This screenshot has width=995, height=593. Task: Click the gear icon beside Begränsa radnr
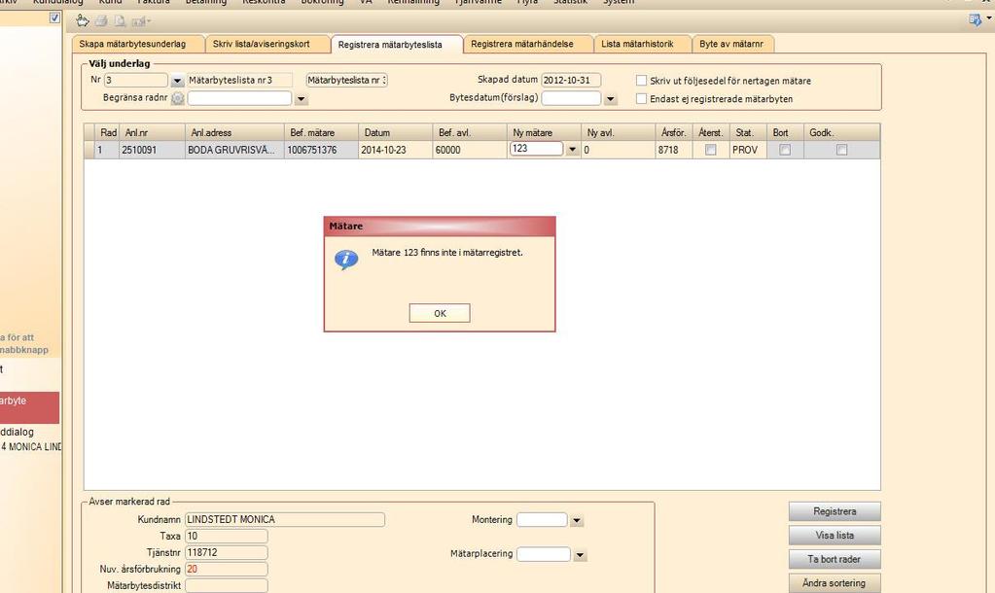[x=178, y=99]
